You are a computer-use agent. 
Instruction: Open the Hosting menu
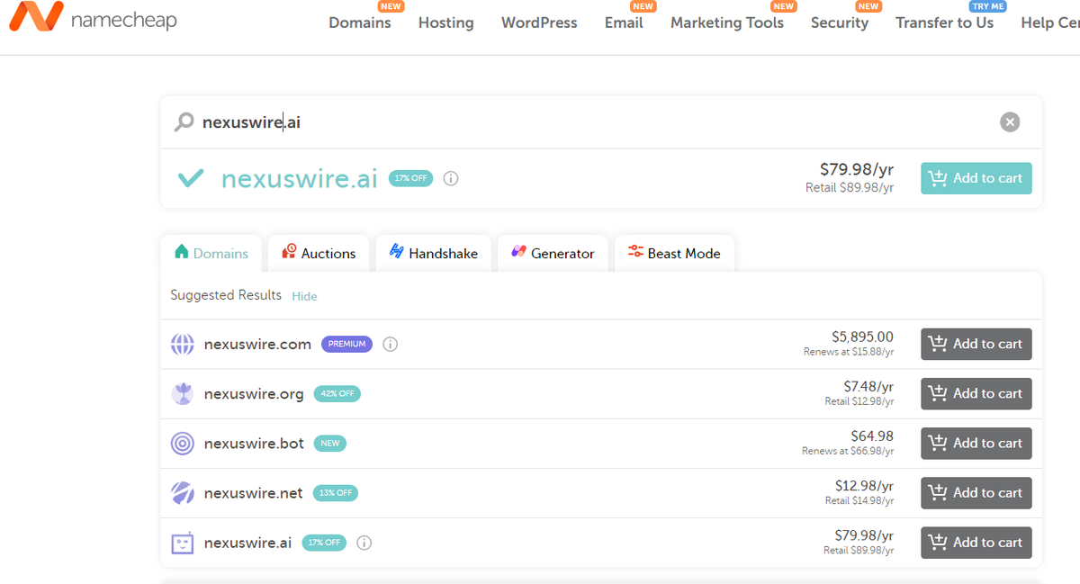(x=445, y=22)
